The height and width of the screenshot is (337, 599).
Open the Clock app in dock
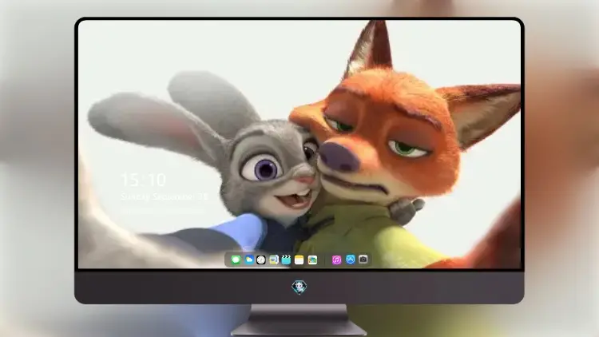tap(261, 260)
